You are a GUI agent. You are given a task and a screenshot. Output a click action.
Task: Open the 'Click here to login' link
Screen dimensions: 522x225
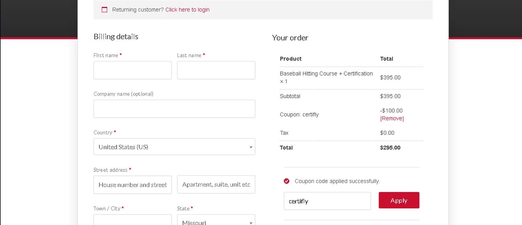click(187, 10)
